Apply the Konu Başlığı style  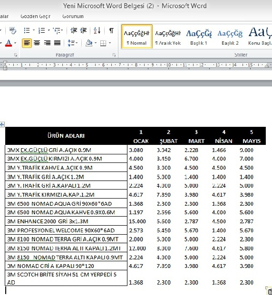tap(260, 37)
